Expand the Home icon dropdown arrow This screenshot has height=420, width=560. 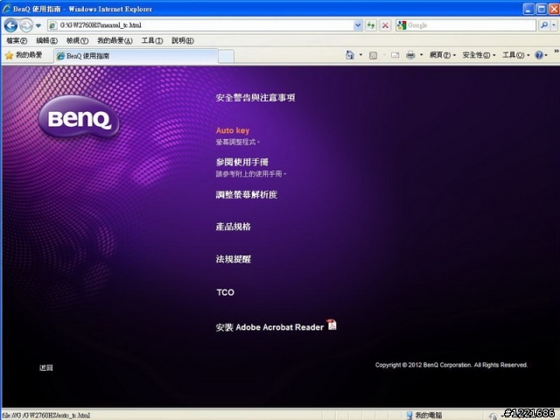tap(360, 55)
